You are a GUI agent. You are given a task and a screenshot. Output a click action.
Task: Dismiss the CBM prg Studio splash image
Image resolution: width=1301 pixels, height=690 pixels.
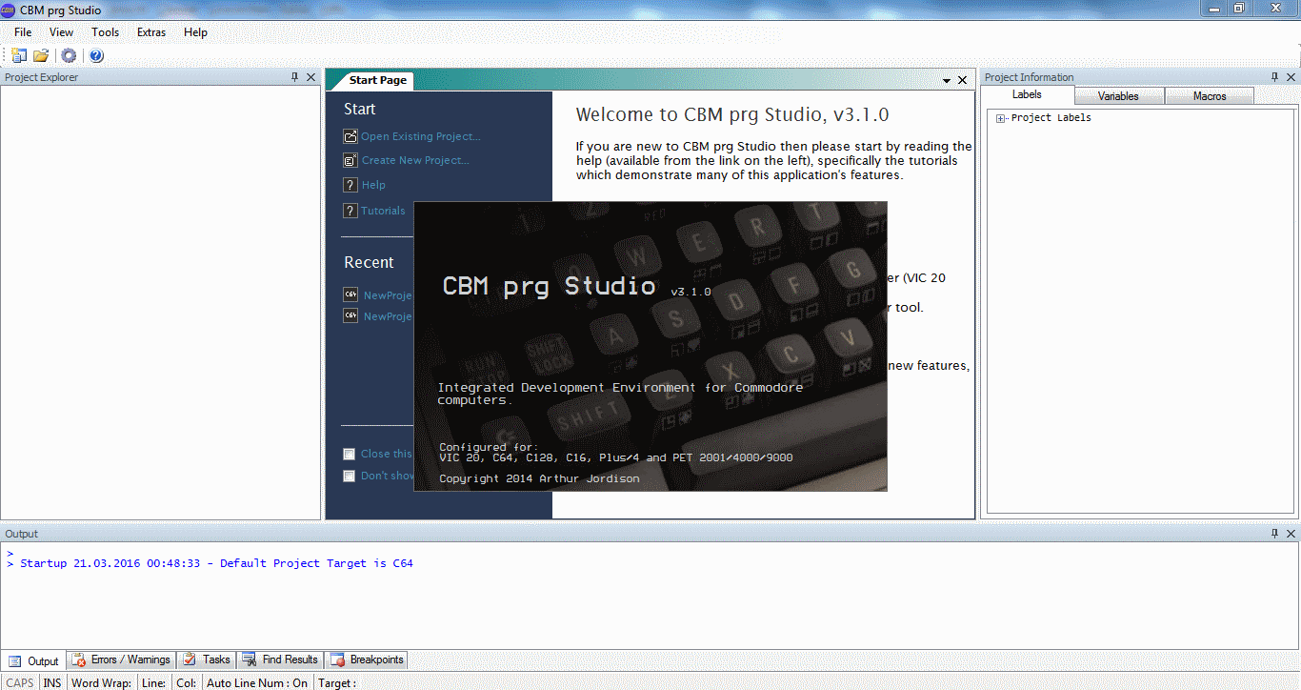pos(650,346)
